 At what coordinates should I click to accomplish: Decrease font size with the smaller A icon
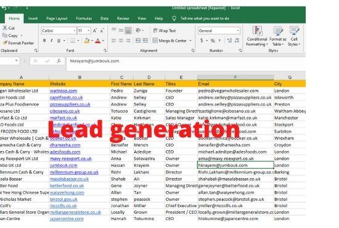pos(102,31)
